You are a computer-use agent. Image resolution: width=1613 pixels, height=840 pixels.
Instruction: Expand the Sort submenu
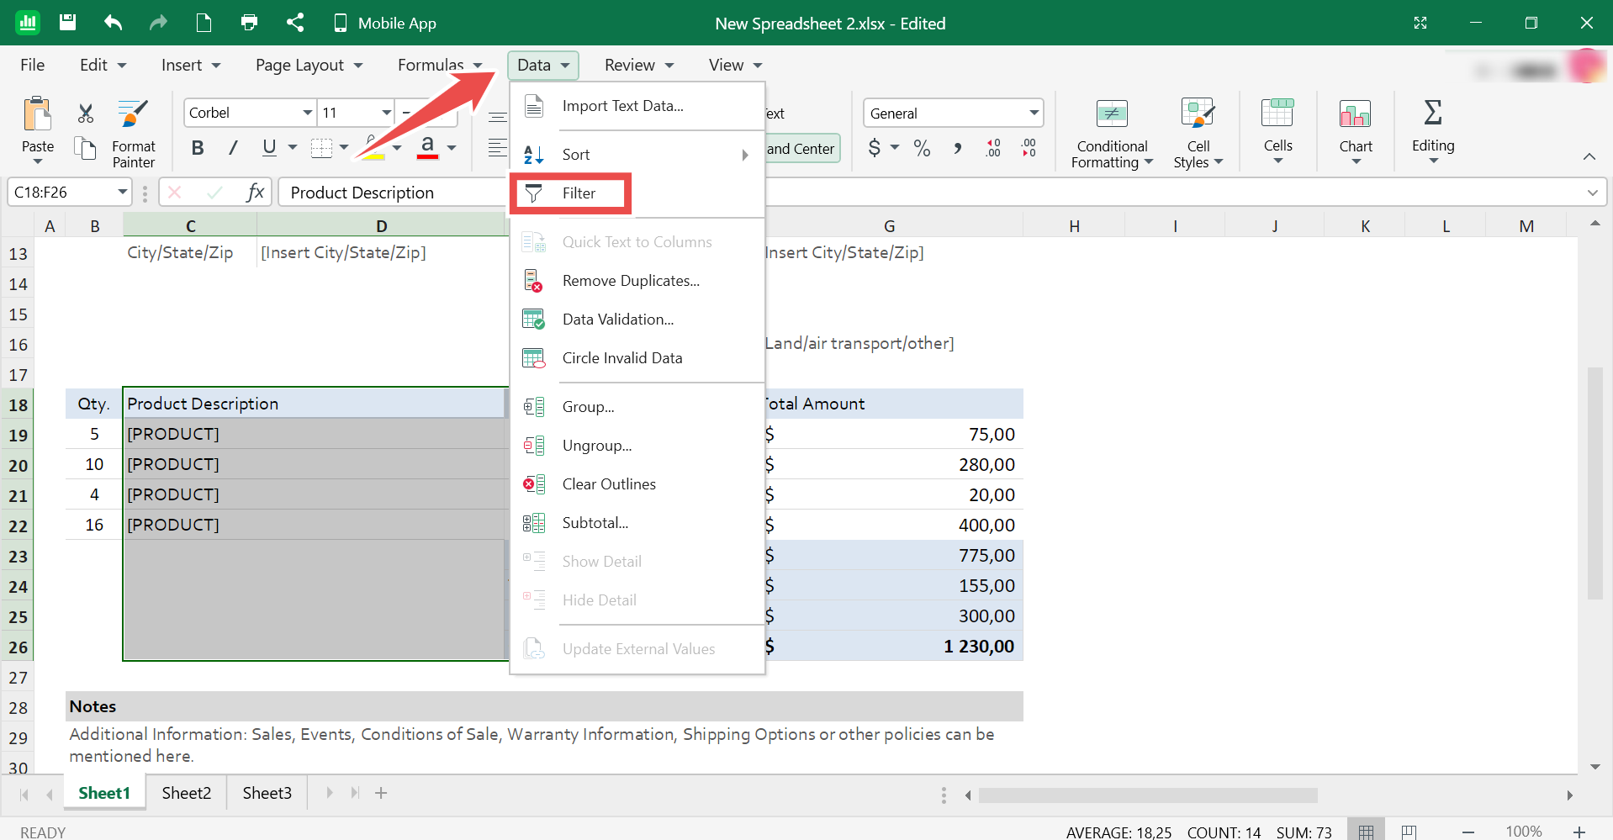(637, 155)
